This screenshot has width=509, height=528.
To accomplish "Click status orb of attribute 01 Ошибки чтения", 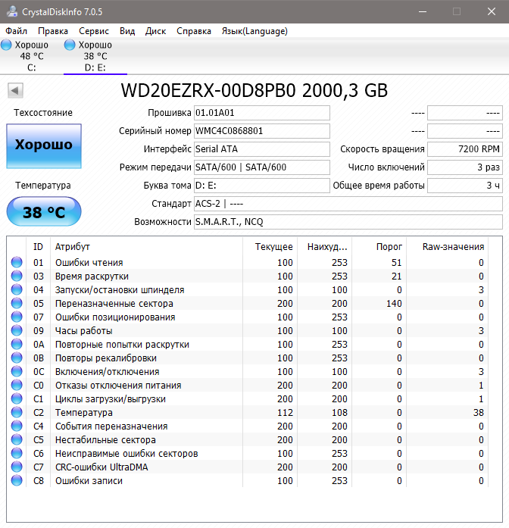I will [x=17, y=262].
